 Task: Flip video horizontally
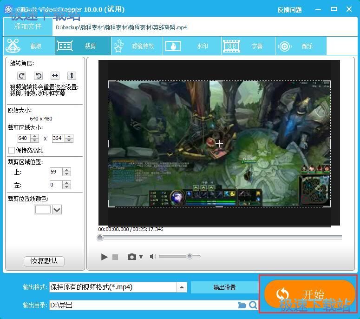(x=55, y=76)
